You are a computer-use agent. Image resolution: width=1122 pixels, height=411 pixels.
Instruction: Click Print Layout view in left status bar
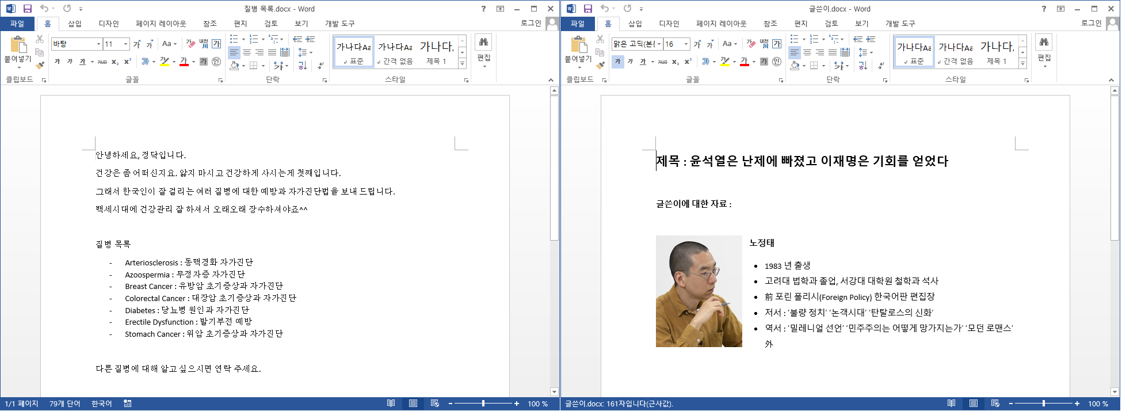coord(413,404)
